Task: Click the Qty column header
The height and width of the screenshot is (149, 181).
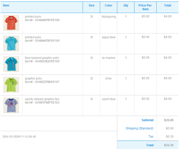Action: [126, 5]
